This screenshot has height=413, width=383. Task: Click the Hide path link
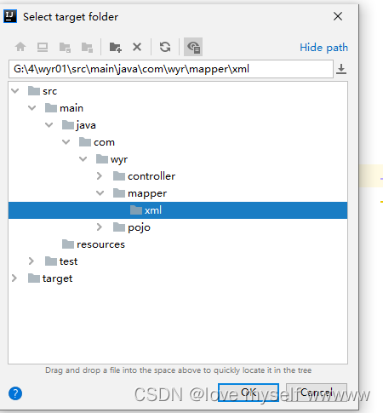pyautogui.click(x=323, y=48)
